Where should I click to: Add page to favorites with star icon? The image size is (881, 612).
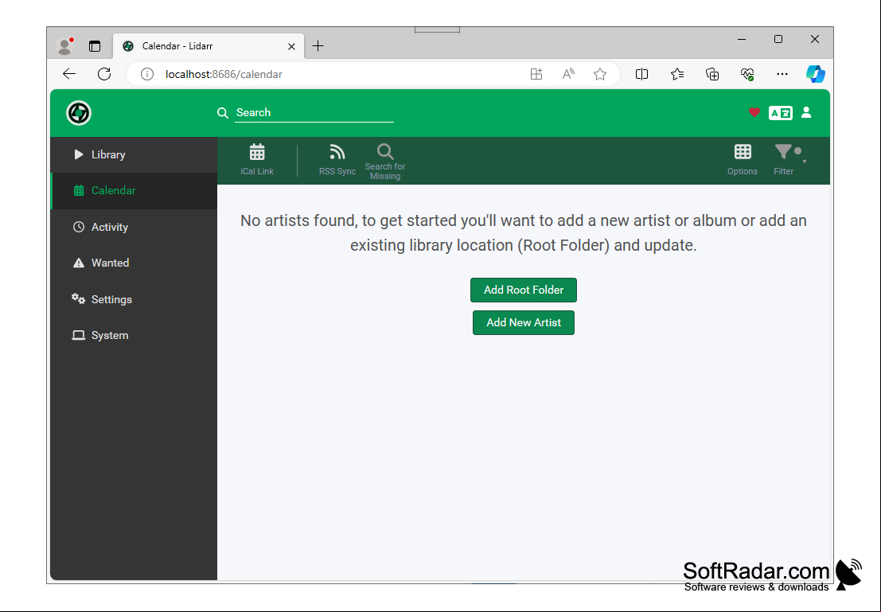[600, 74]
